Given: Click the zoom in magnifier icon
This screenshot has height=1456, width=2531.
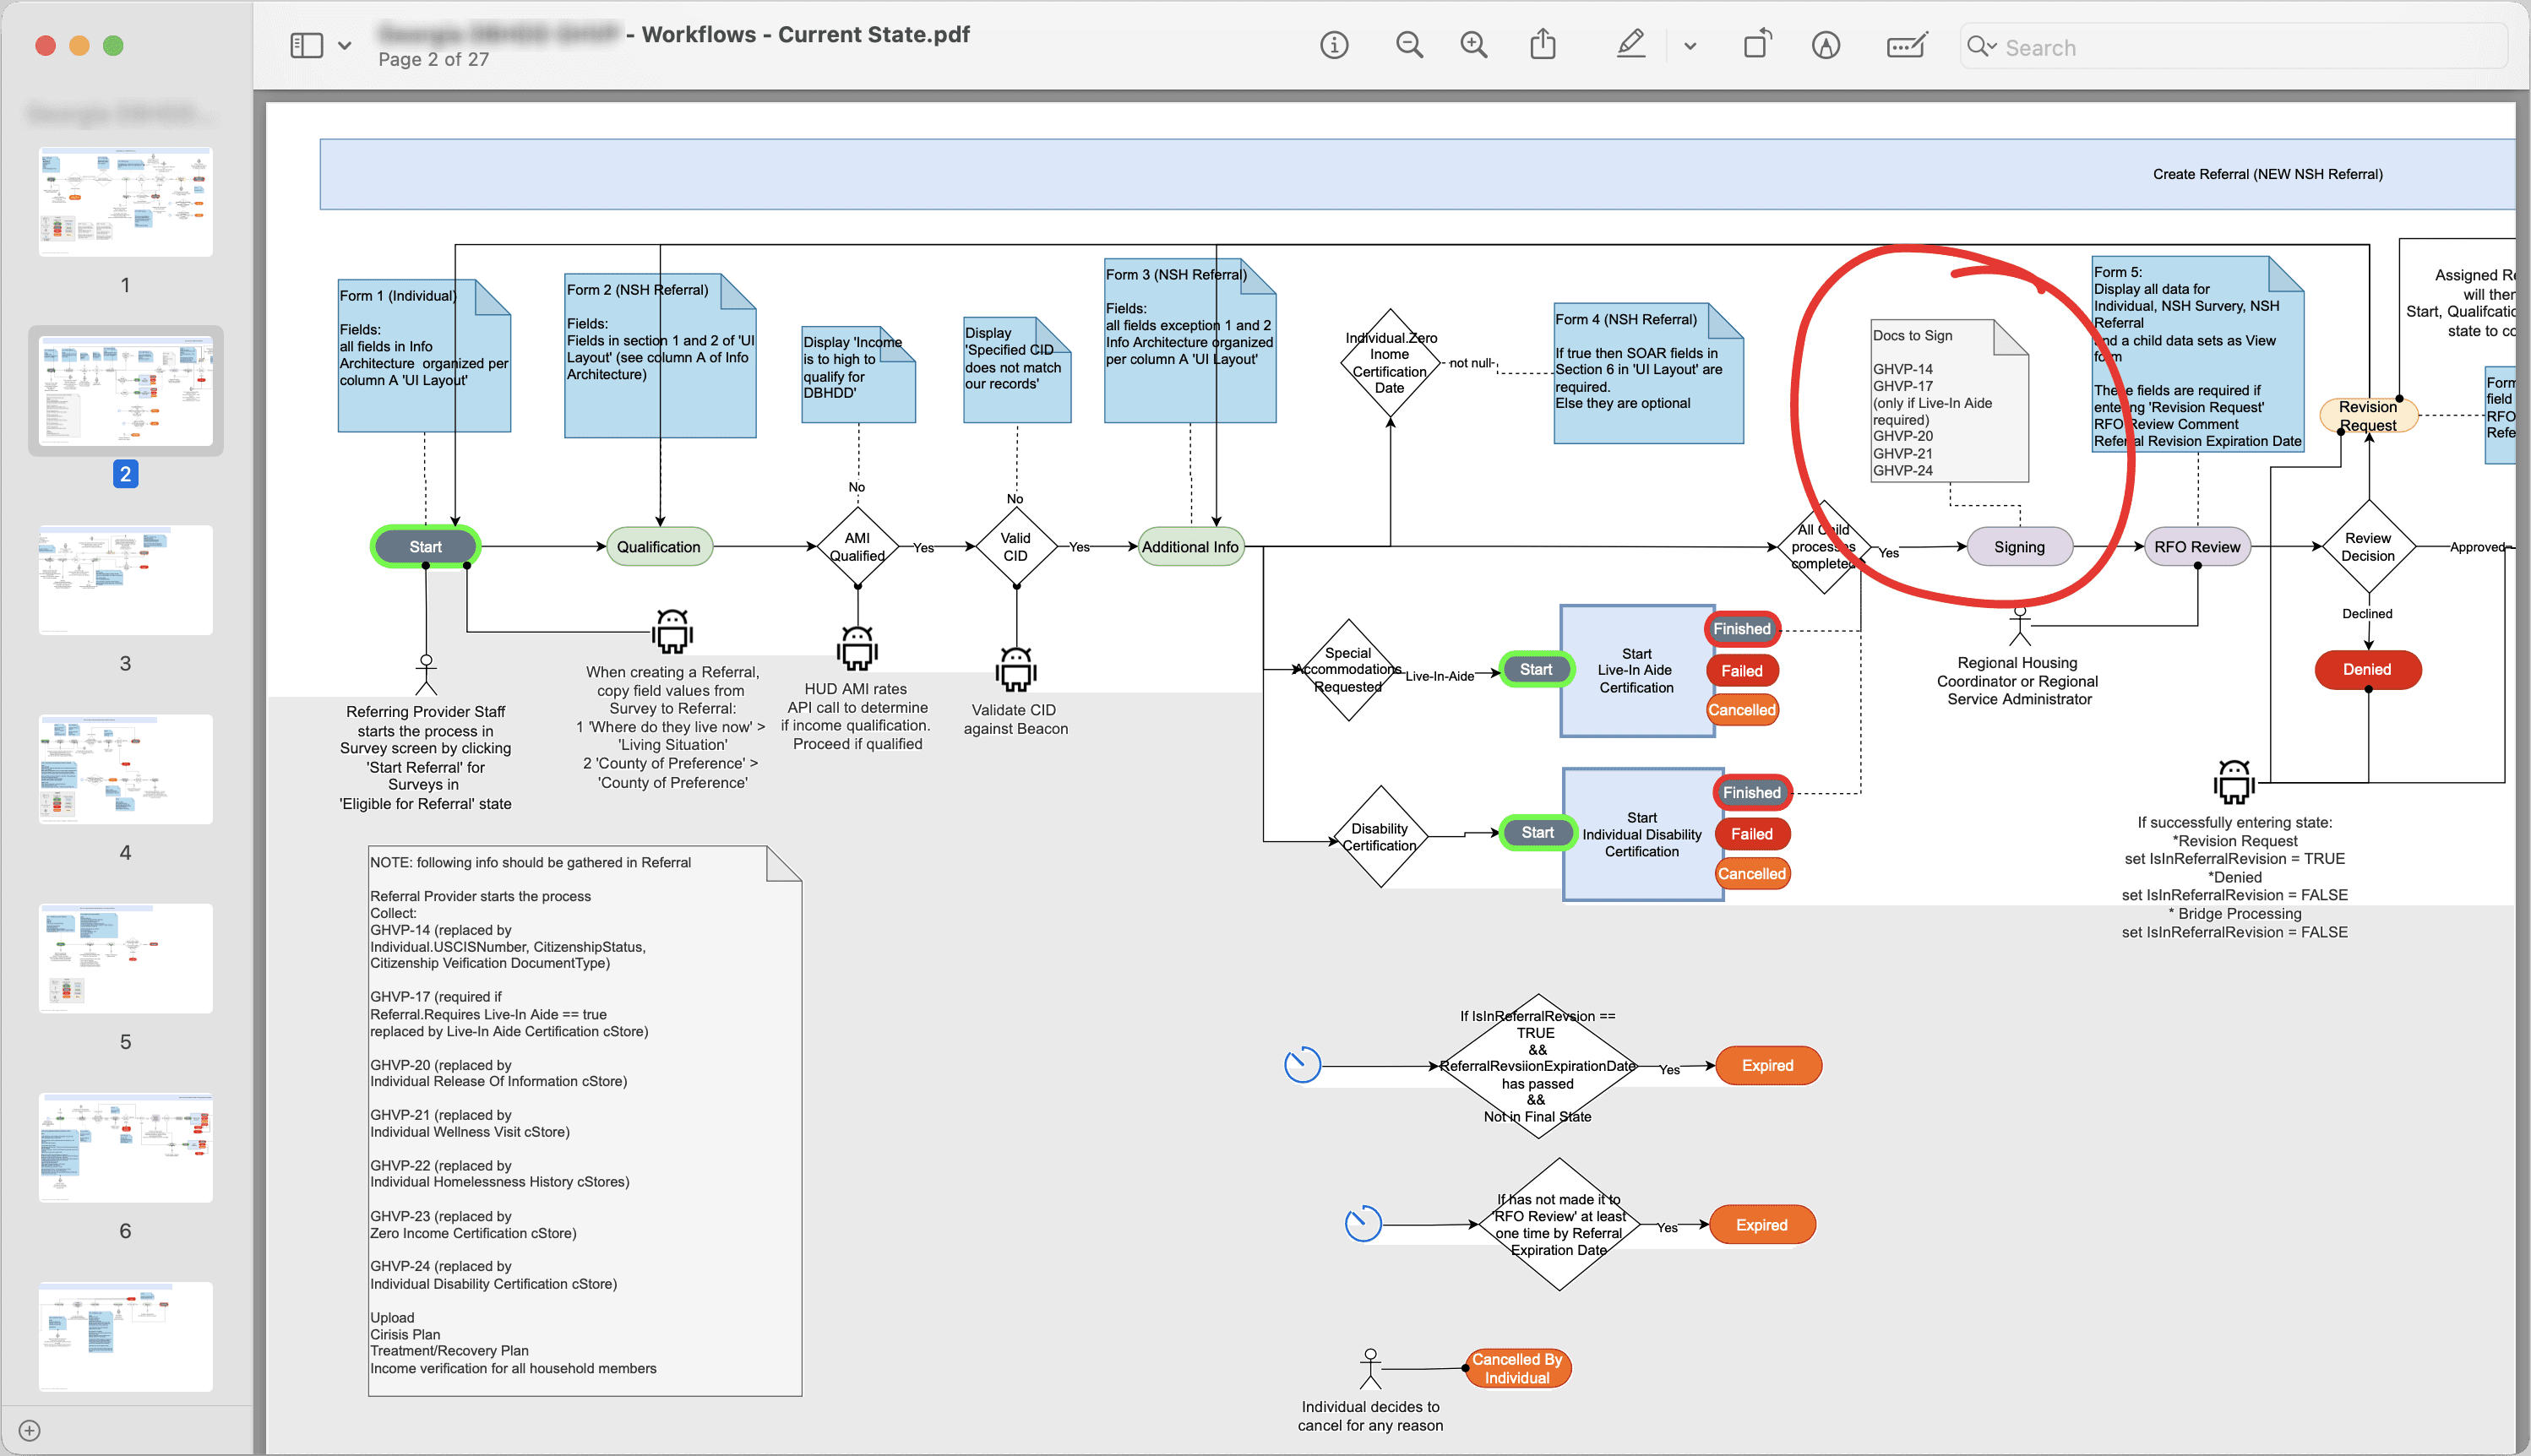Looking at the screenshot, I should pyautogui.click(x=1472, y=47).
